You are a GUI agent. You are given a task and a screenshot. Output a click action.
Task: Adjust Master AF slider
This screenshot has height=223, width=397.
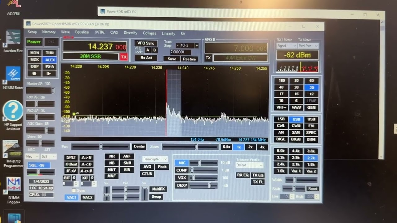[40, 90]
